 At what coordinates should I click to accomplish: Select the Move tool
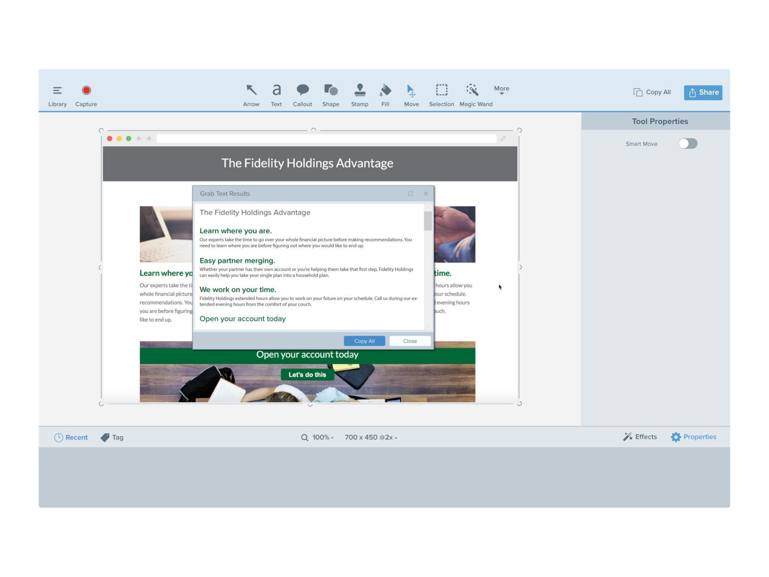tap(411, 95)
